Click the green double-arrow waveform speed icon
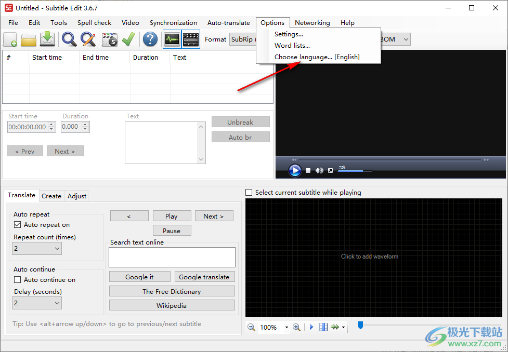The image size is (508, 352). tap(335, 327)
